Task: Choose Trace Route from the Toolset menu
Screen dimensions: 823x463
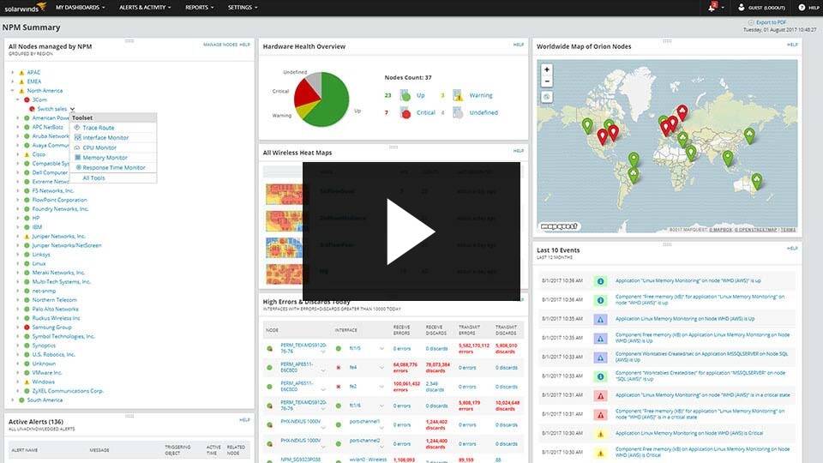Action: pyautogui.click(x=98, y=128)
